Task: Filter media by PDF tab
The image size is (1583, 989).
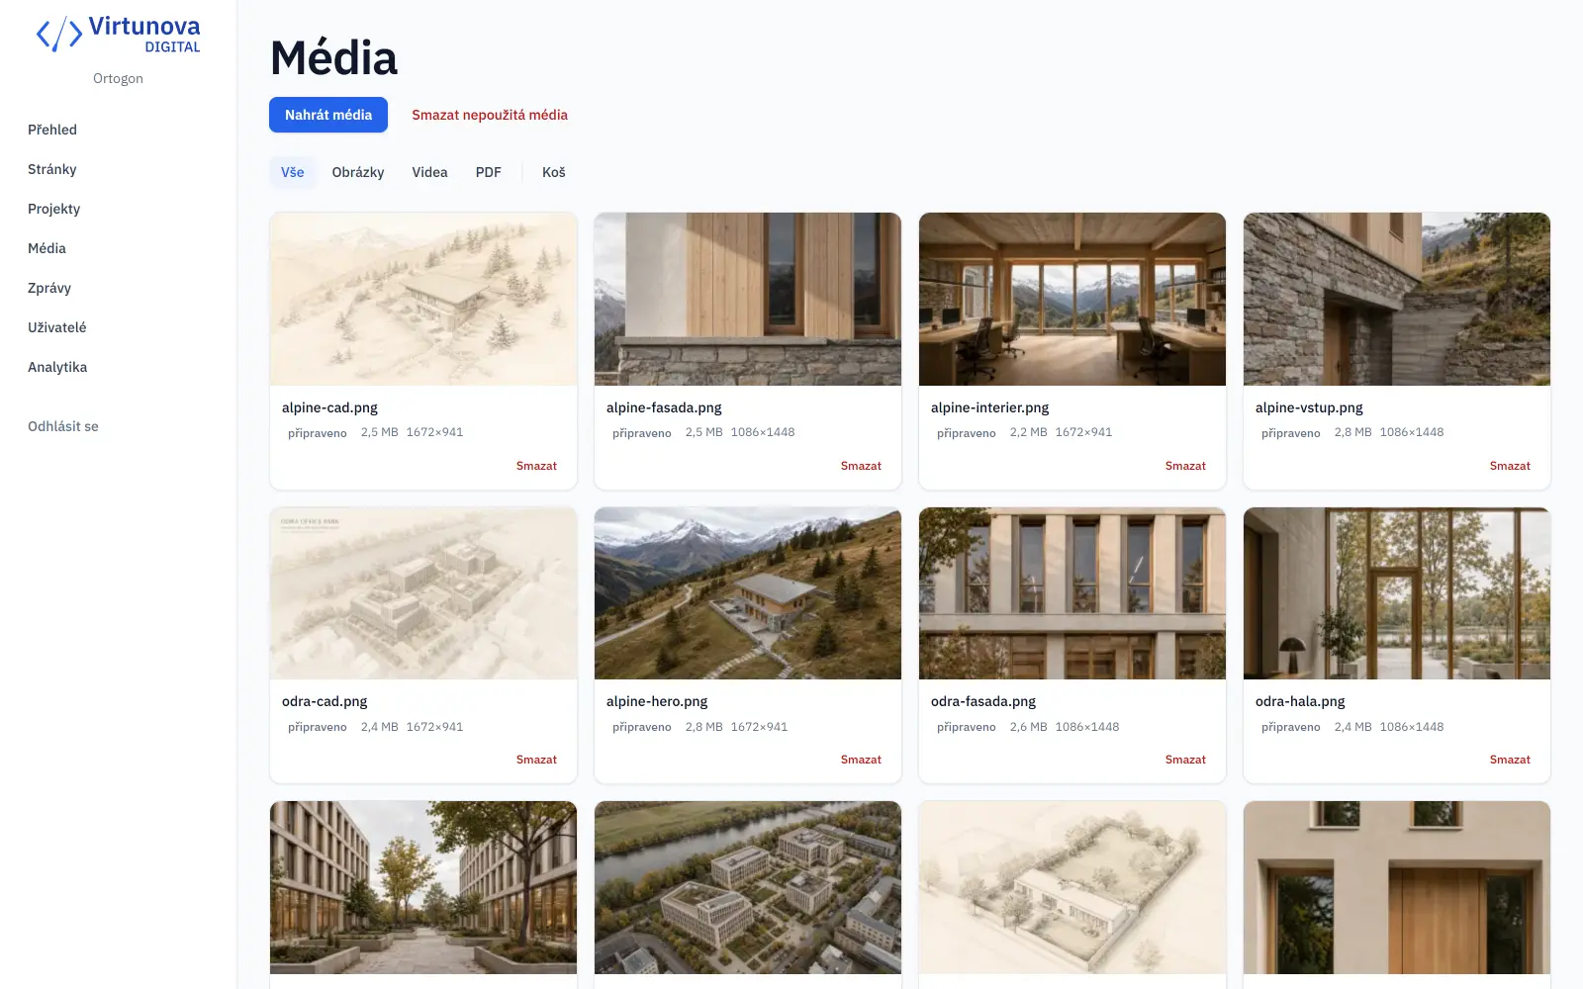Action: pos(489,172)
